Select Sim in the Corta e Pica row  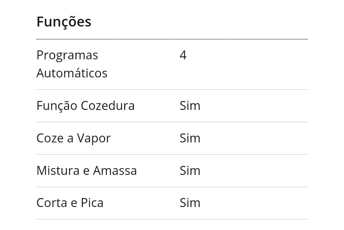click(x=190, y=203)
